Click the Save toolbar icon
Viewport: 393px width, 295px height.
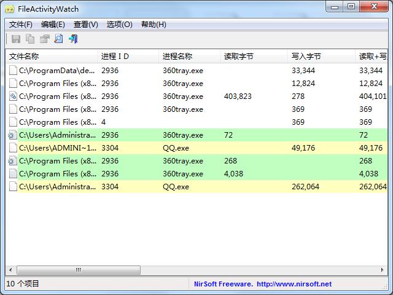pyautogui.click(x=16, y=39)
